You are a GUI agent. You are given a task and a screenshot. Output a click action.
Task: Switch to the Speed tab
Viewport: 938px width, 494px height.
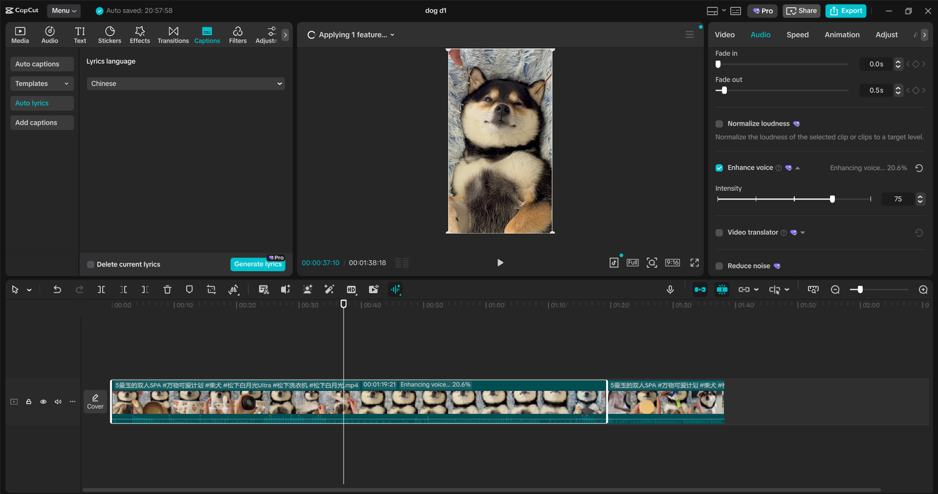(797, 35)
